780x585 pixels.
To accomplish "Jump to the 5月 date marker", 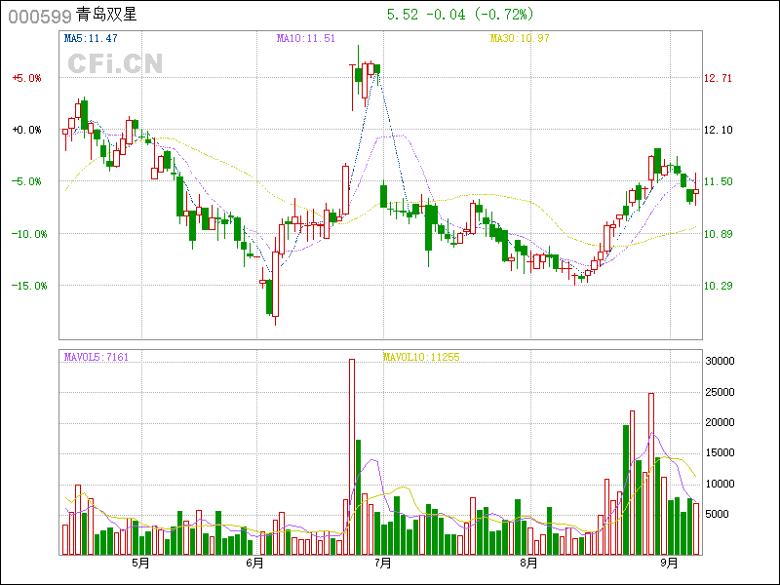I will pos(140,563).
